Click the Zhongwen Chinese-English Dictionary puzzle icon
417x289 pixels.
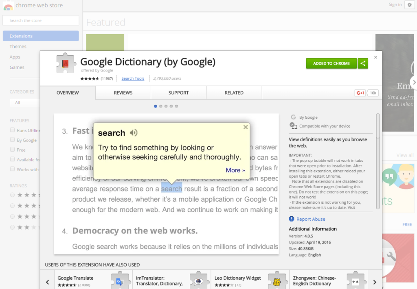356,280
